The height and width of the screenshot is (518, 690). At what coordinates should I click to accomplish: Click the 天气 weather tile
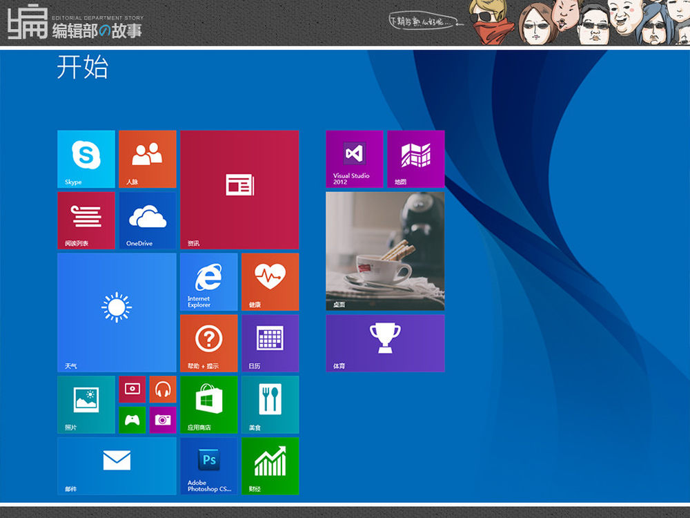click(116, 312)
